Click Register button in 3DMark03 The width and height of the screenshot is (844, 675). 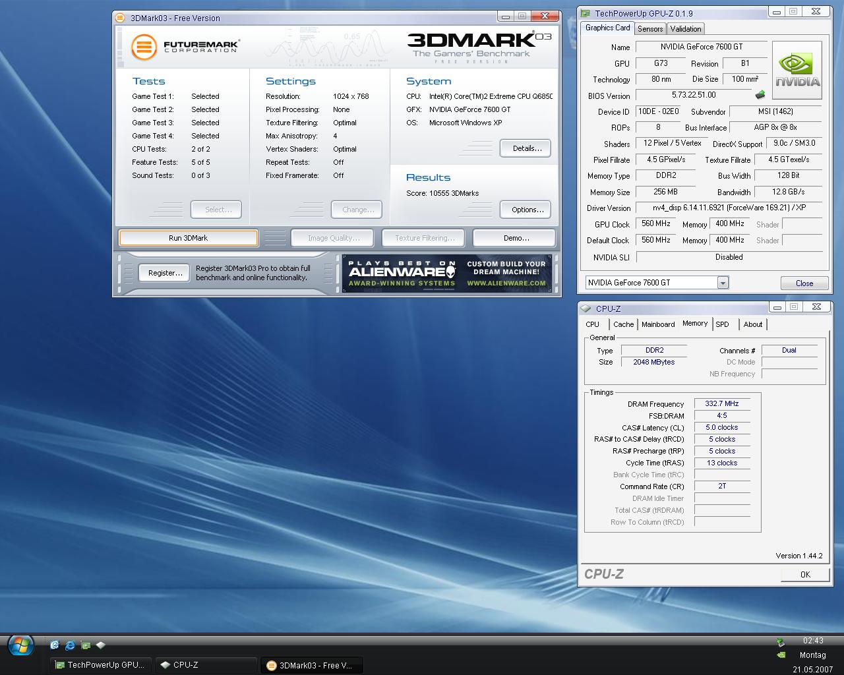[164, 273]
